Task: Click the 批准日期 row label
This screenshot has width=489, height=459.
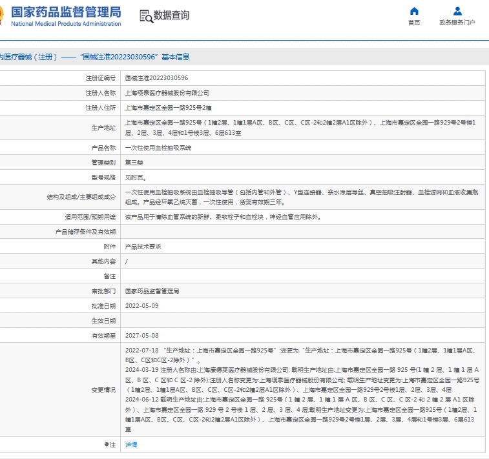Action: coord(103,306)
